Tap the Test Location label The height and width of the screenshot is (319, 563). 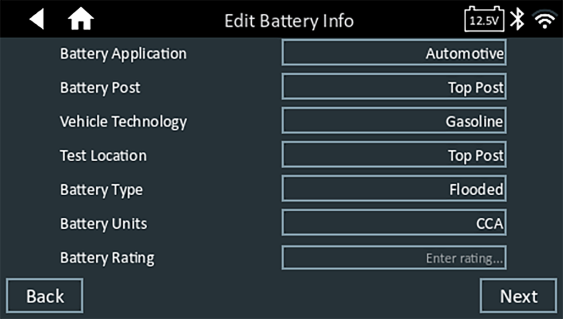(103, 156)
